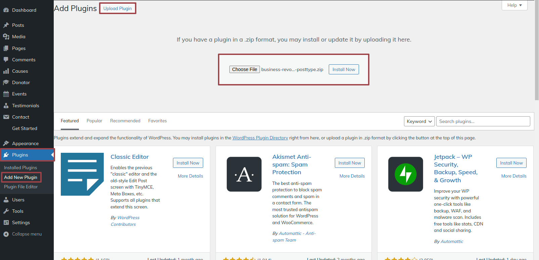Select the Causes bar chart icon
Viewport: 539px width, 260px height.
click(6, 71)
